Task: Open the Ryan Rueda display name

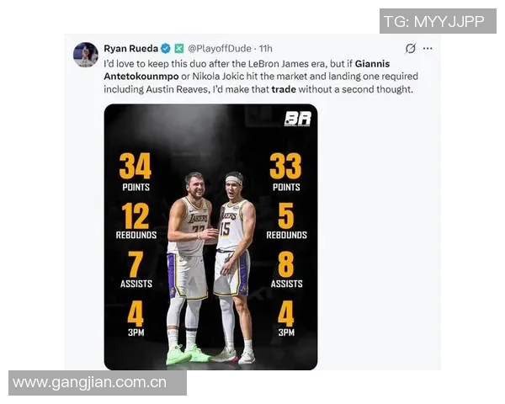Action: (130, 49)
